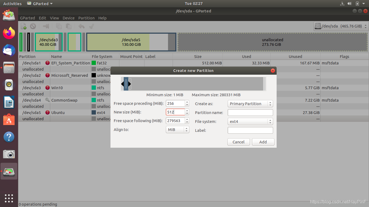Open the Create as dropdown

pos(250,104)
